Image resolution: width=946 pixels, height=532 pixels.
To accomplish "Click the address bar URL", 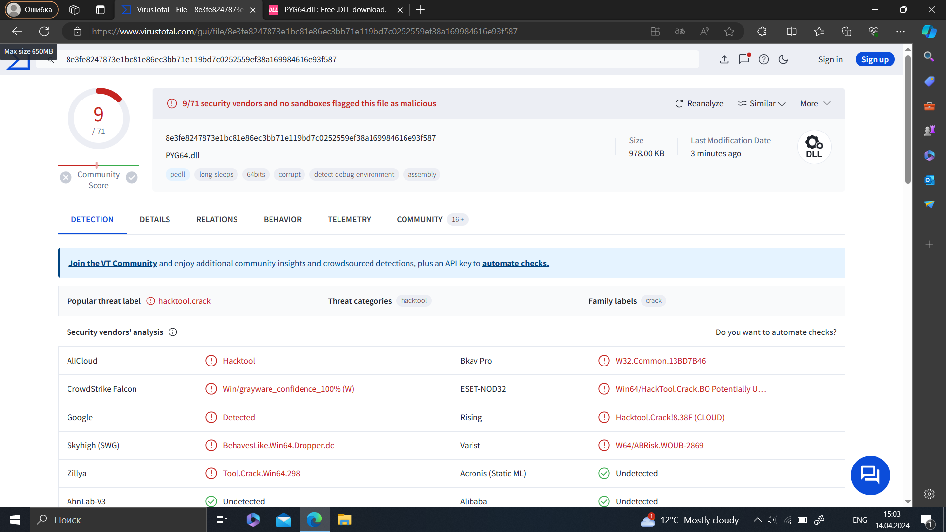I will click(304, 31).
